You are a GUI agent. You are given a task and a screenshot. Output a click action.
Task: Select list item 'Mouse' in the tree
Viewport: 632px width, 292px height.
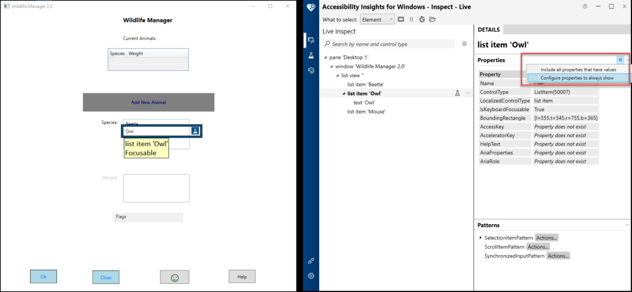366,111
